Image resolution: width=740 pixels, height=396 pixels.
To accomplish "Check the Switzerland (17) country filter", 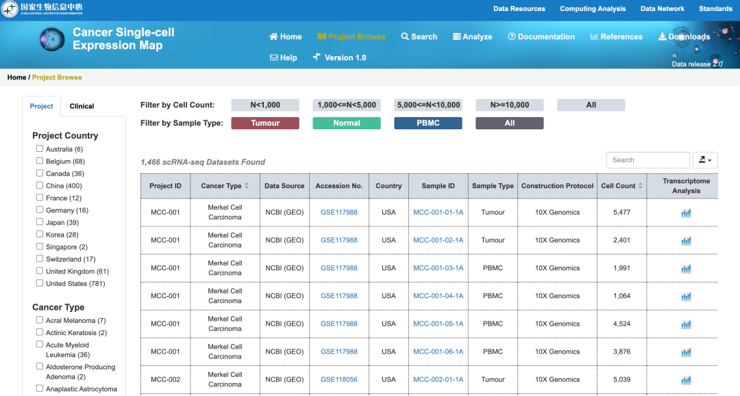I will [40, 259].
